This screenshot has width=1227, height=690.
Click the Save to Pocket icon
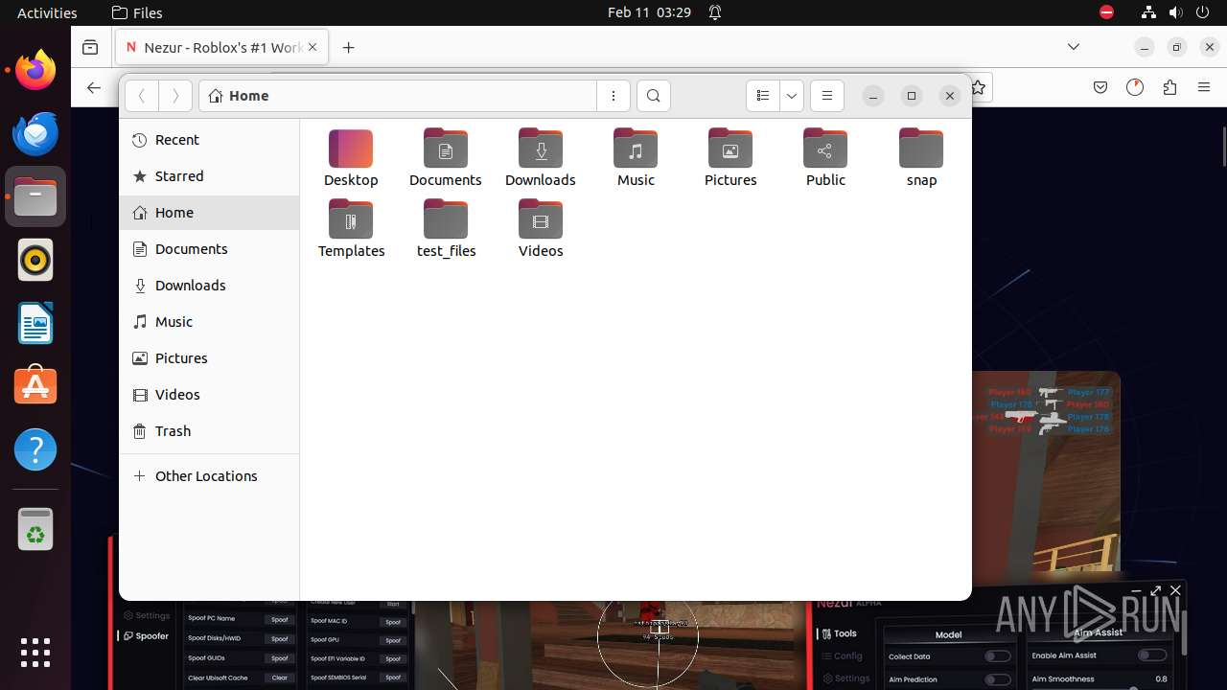pyautogui.click(x=1100, y=87)
